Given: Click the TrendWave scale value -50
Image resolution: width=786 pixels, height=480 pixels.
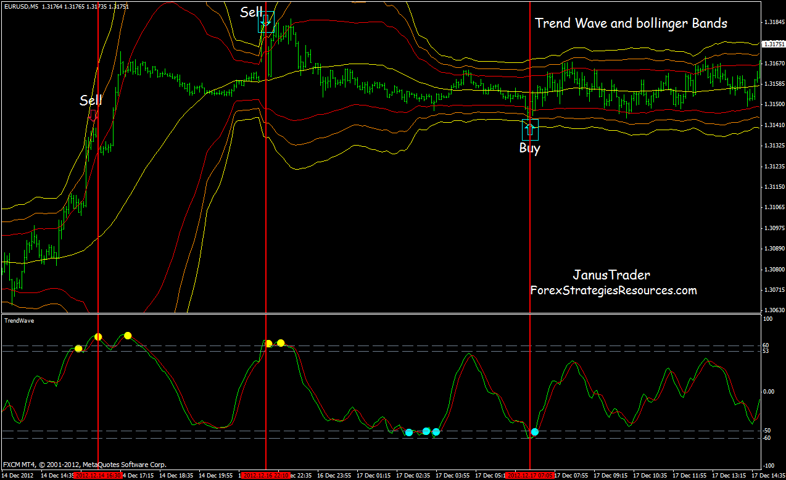Looking at the screenshot, I should [767, 430].
